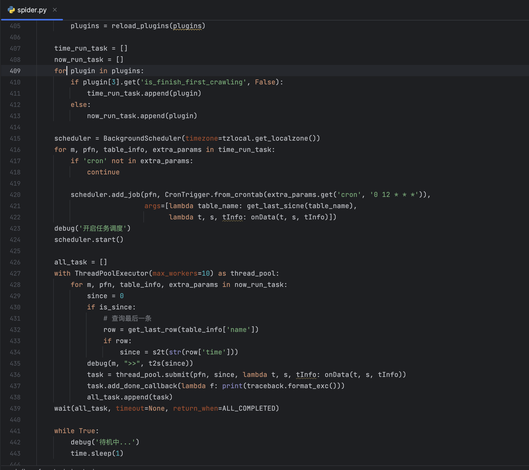Switch to the spider.py editor tab
The height and width of the screenshot is (470, 529).
coord(31,10)
